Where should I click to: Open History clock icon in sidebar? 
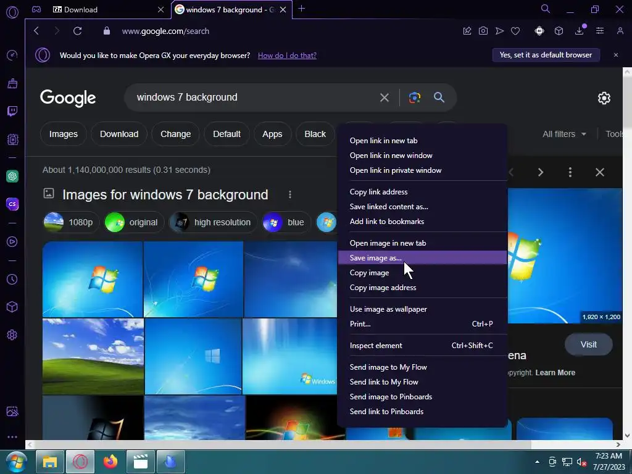point(12,280)
